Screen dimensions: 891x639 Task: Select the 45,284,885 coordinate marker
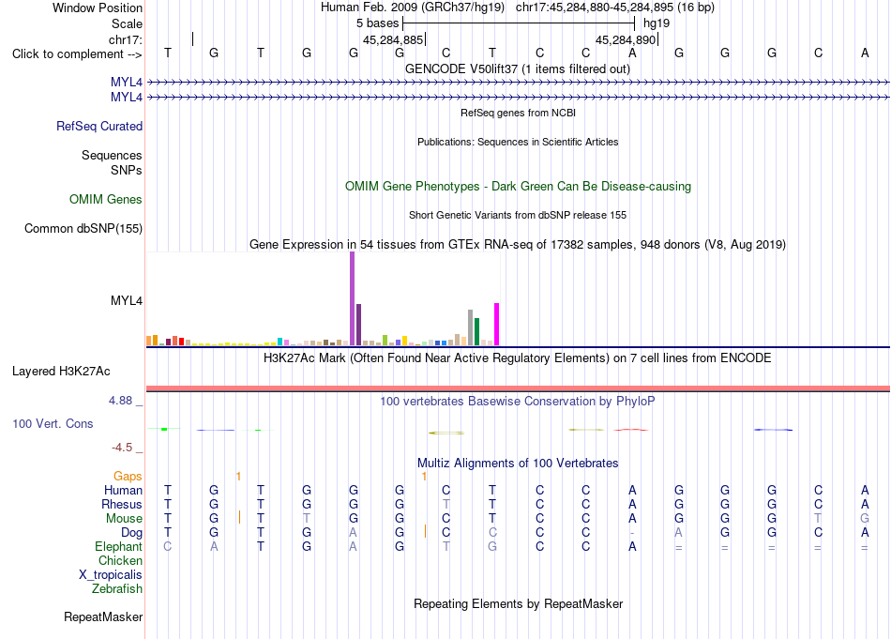393,39
